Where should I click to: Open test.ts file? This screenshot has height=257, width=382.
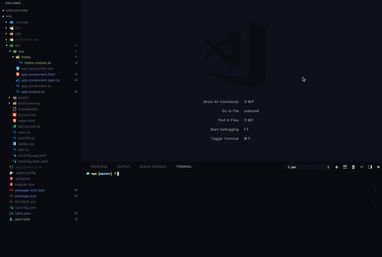(x=23, y=150)
